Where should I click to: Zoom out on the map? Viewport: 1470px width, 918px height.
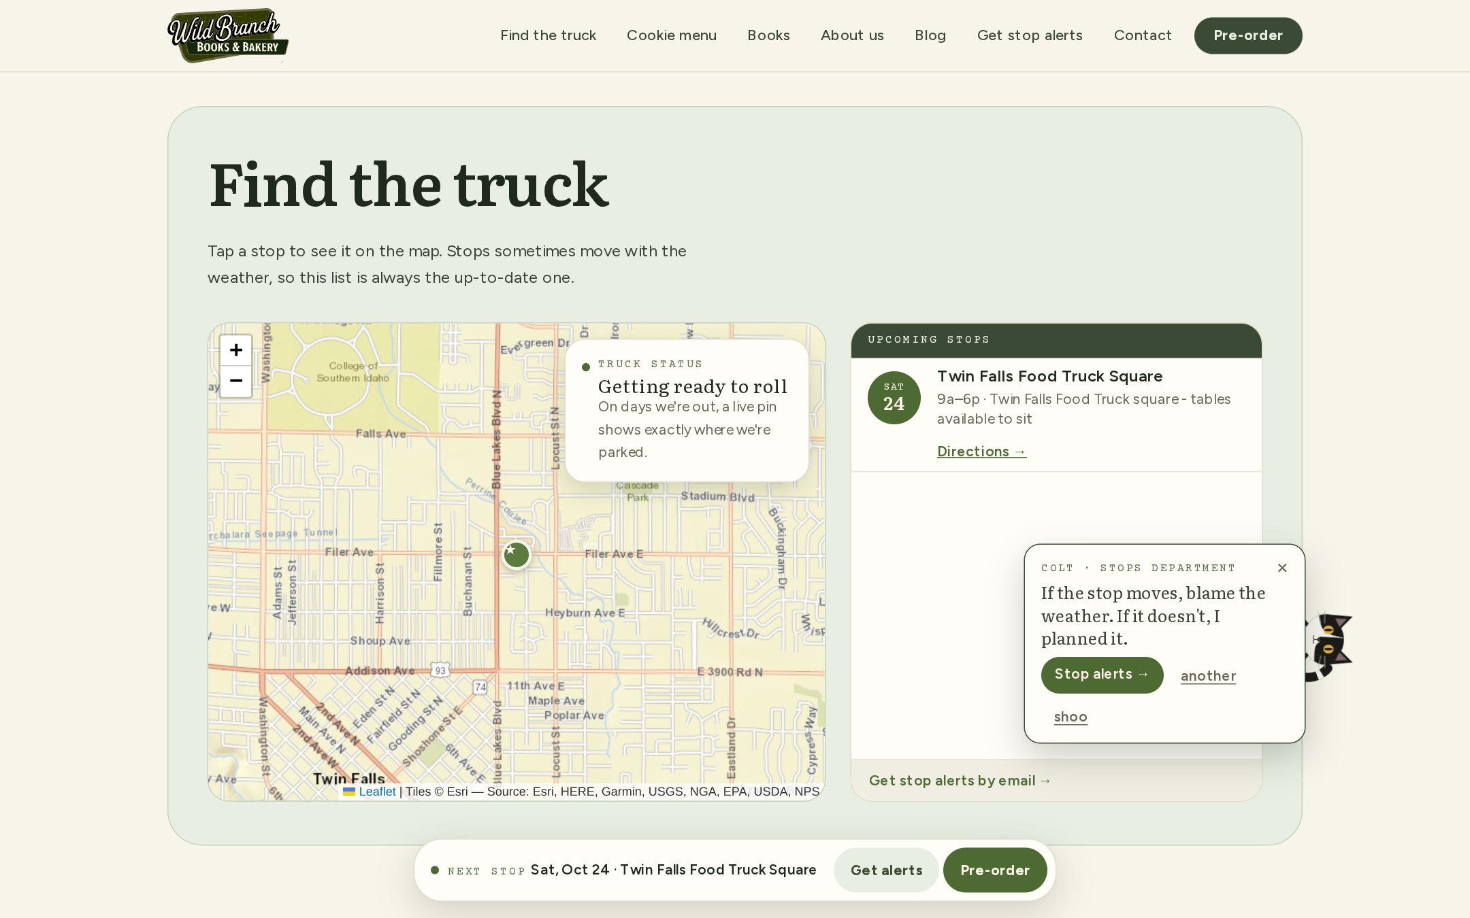[236, 381]
